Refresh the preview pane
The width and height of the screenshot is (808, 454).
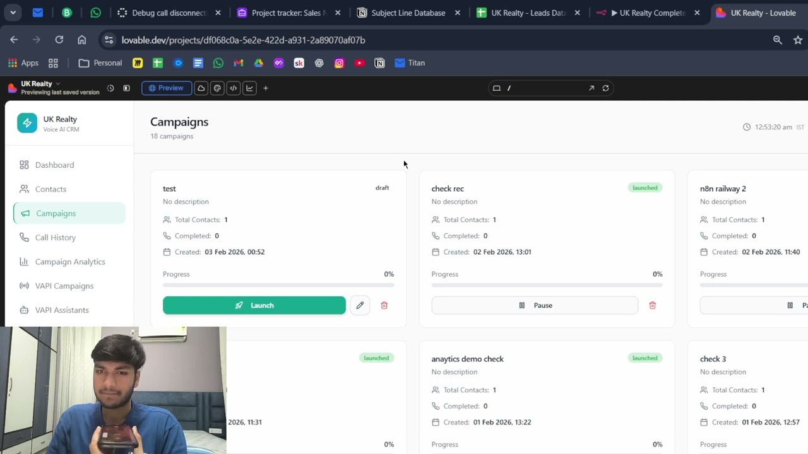pos(606,88)
